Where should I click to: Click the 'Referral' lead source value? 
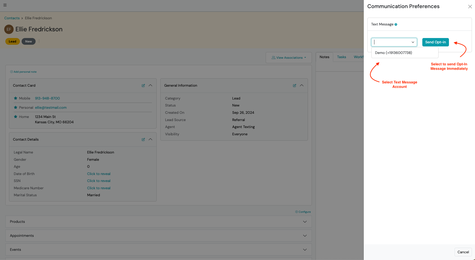point(238,120)
